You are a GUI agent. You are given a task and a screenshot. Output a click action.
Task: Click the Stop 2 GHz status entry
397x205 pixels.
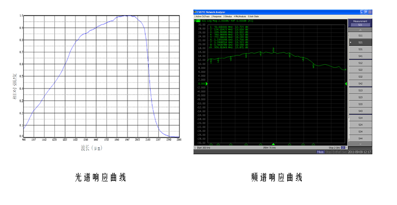tap(334, 147)
